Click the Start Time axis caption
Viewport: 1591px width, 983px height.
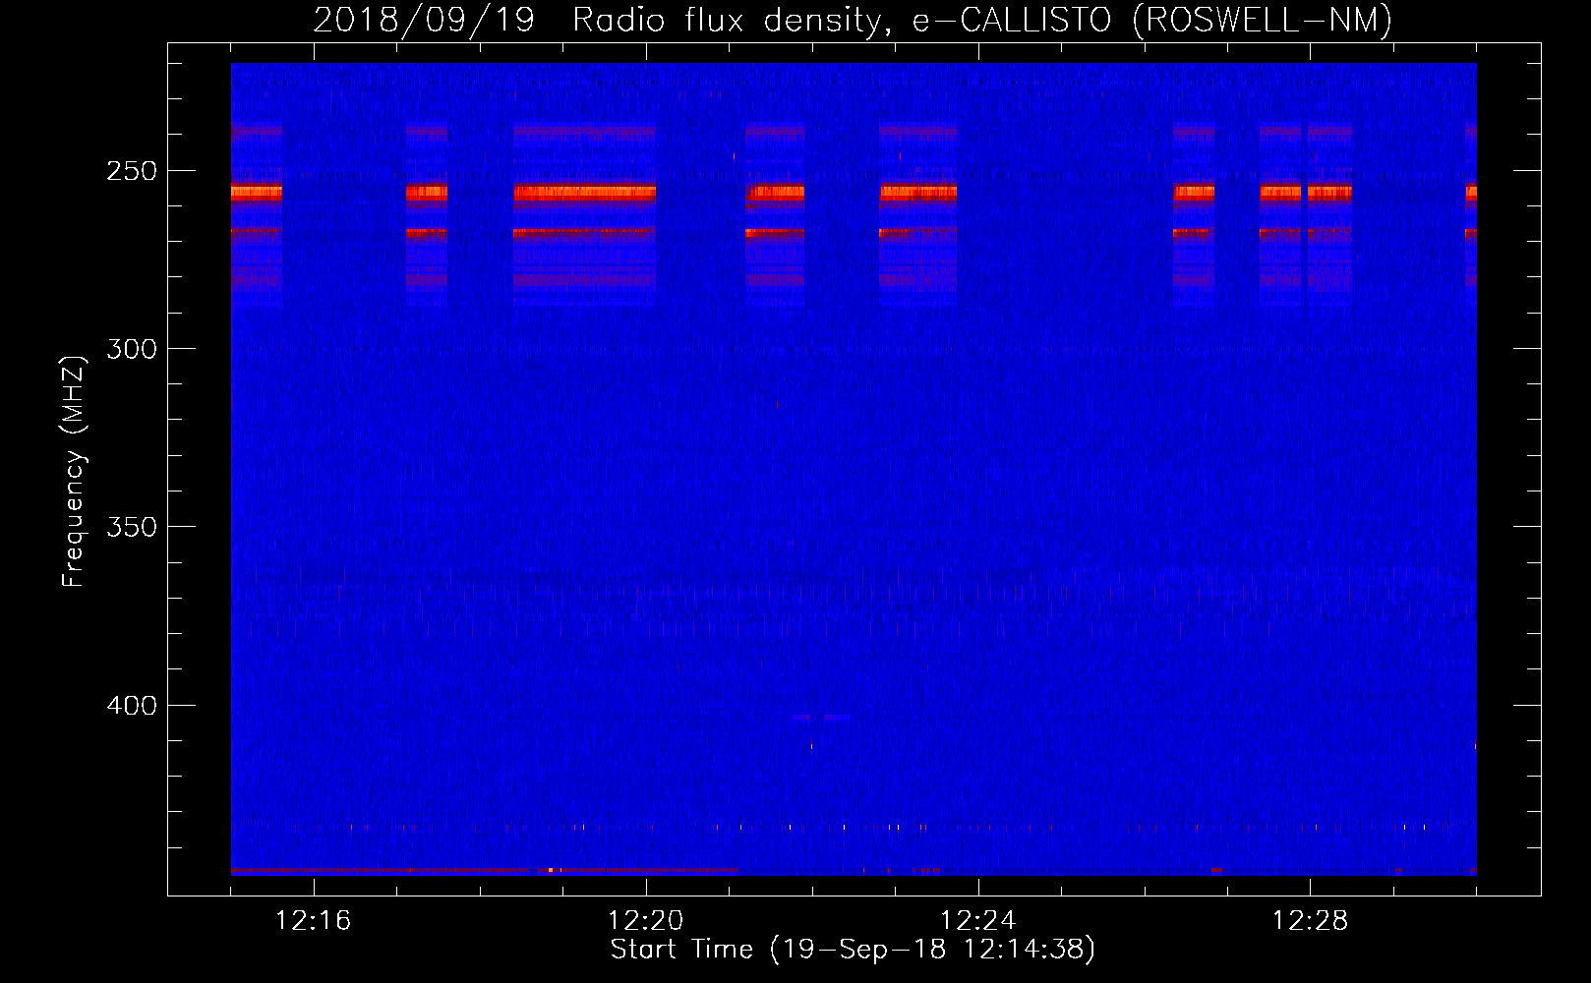(x=853, y=950)
